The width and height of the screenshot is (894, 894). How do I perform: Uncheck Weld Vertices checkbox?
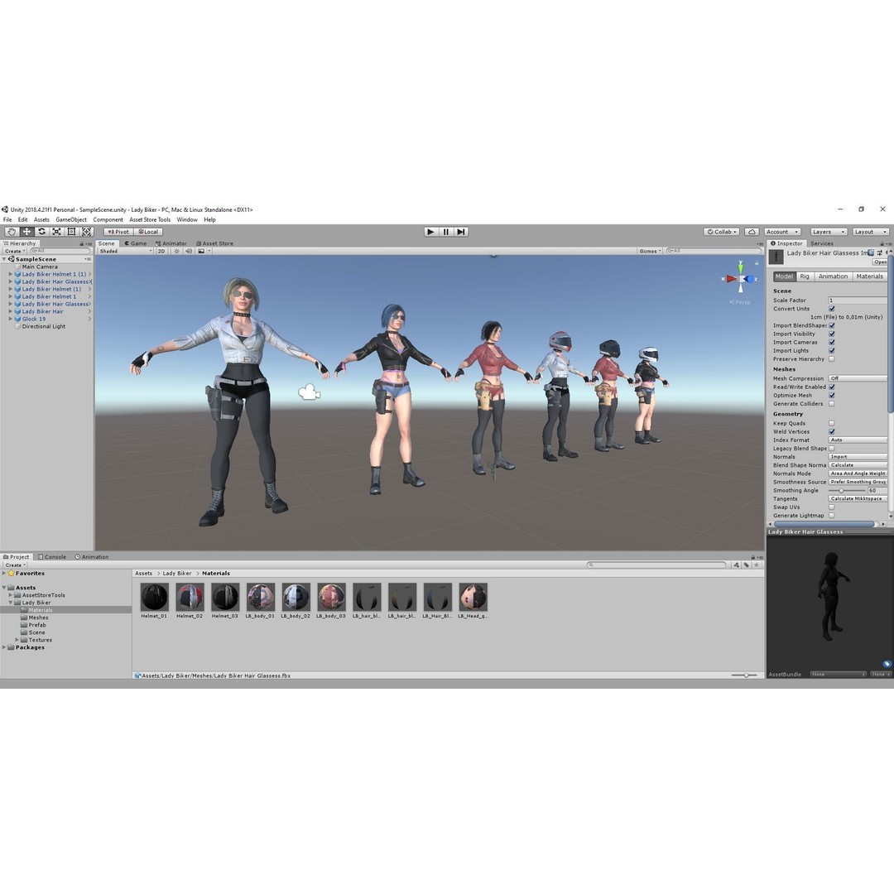831,431
